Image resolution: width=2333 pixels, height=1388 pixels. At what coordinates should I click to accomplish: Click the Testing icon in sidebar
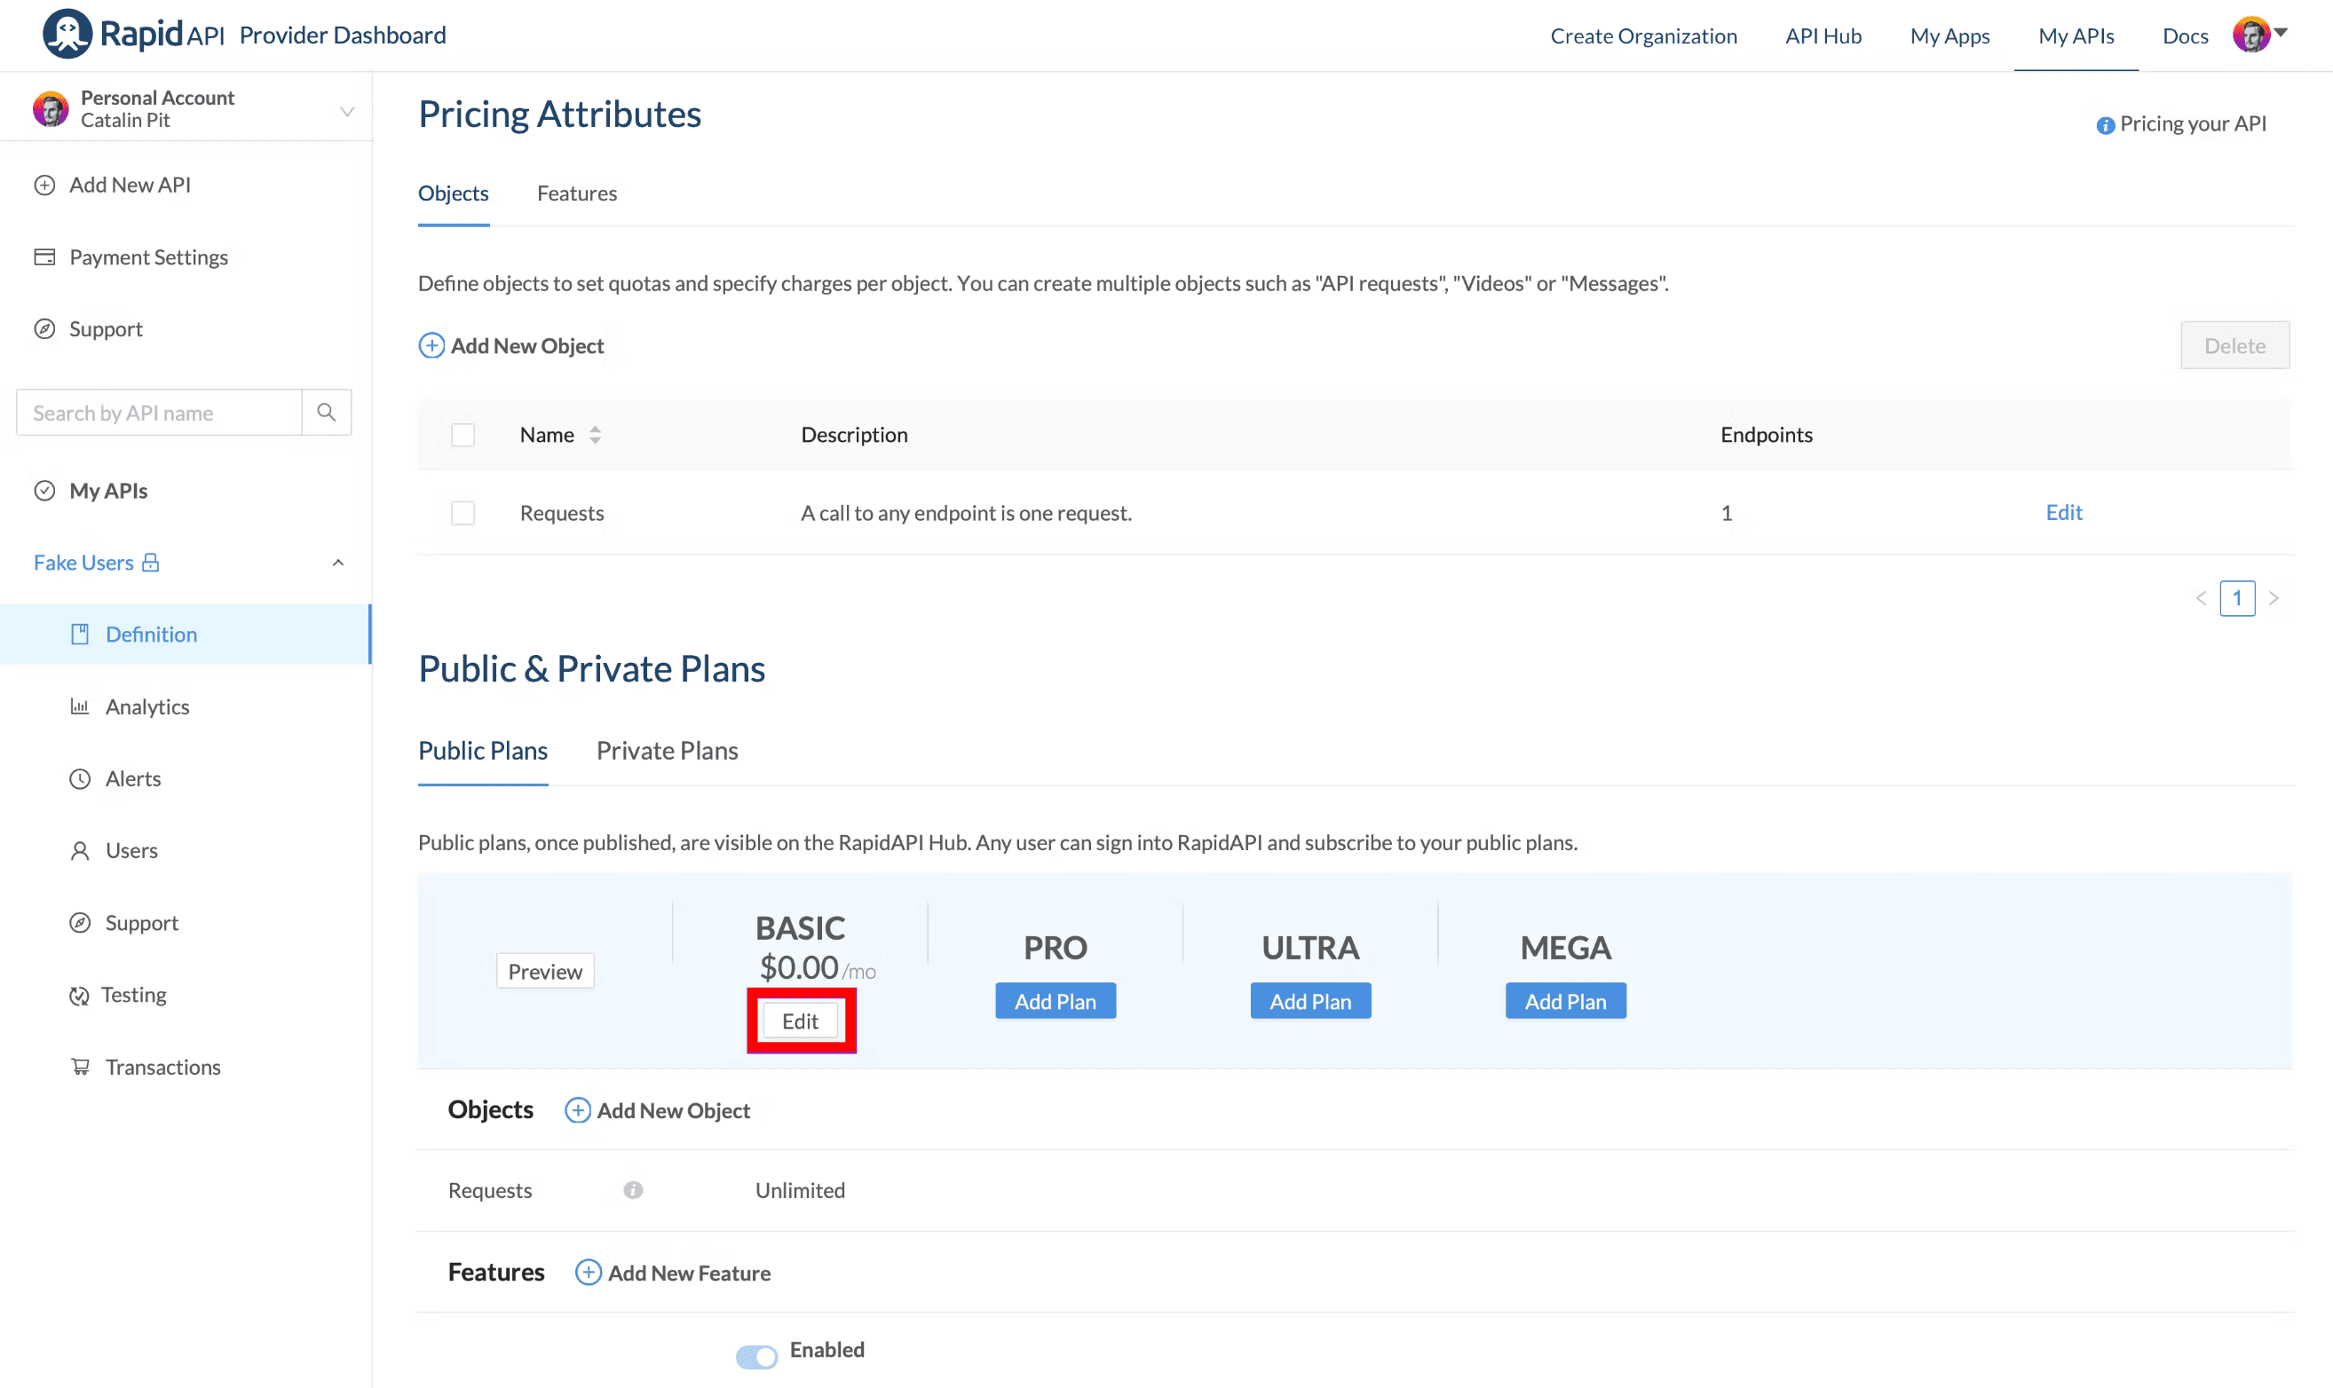point(80,996)
